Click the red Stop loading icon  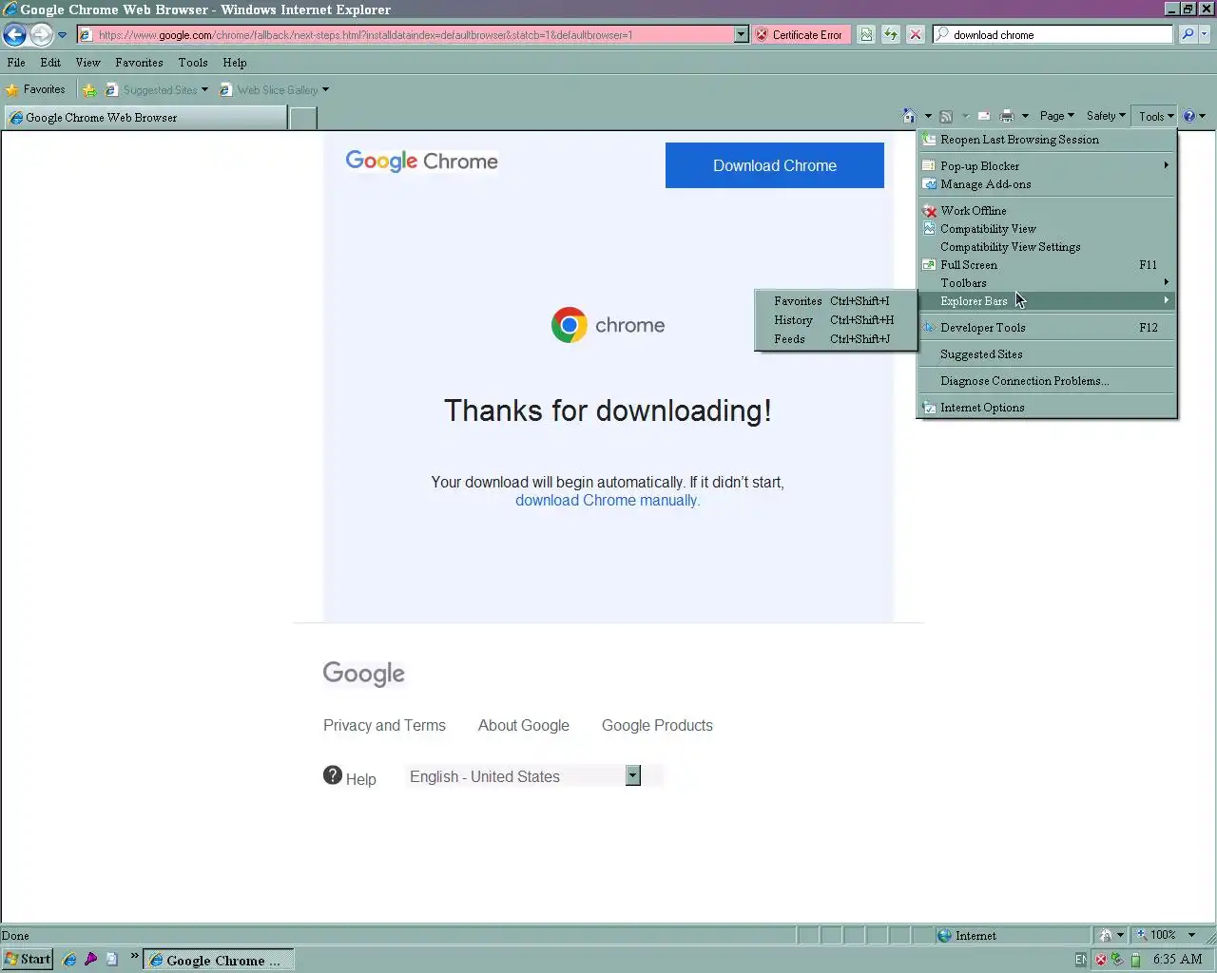[x=915, y=35]
